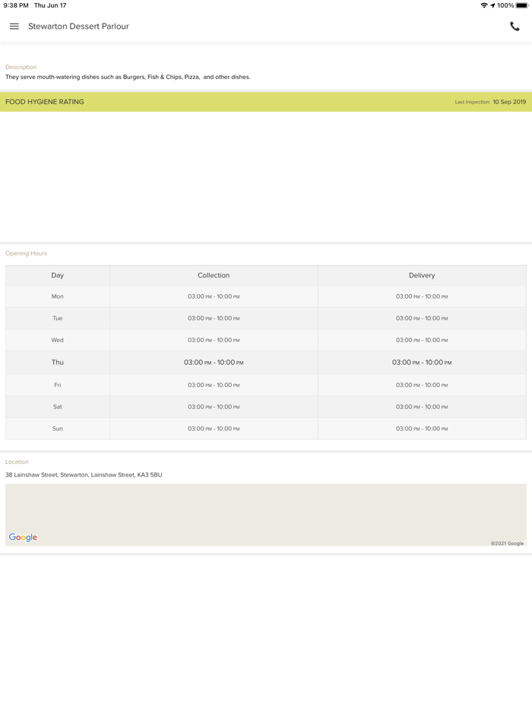Click Saturday's delivery hours

tap(422, 407)
